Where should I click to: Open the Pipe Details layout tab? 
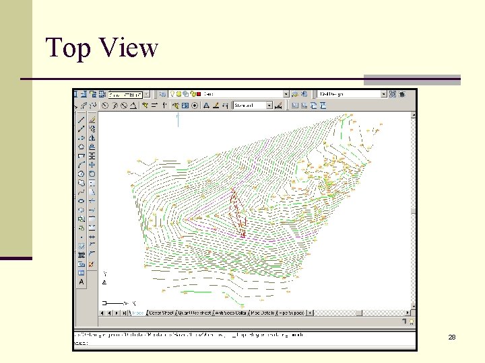[x=262, y=313]
